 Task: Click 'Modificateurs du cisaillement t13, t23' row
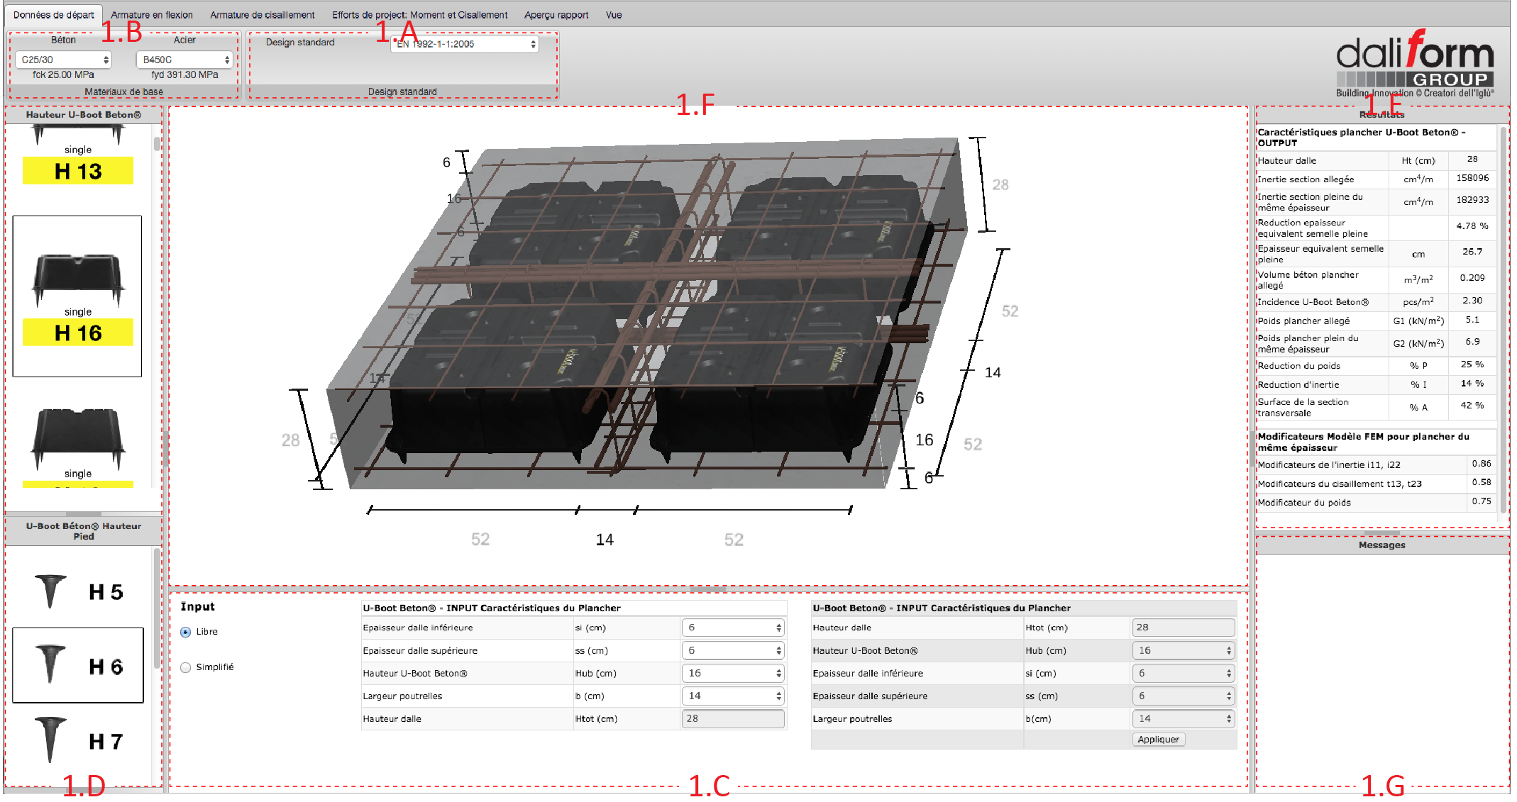(x=1377, y=484)
